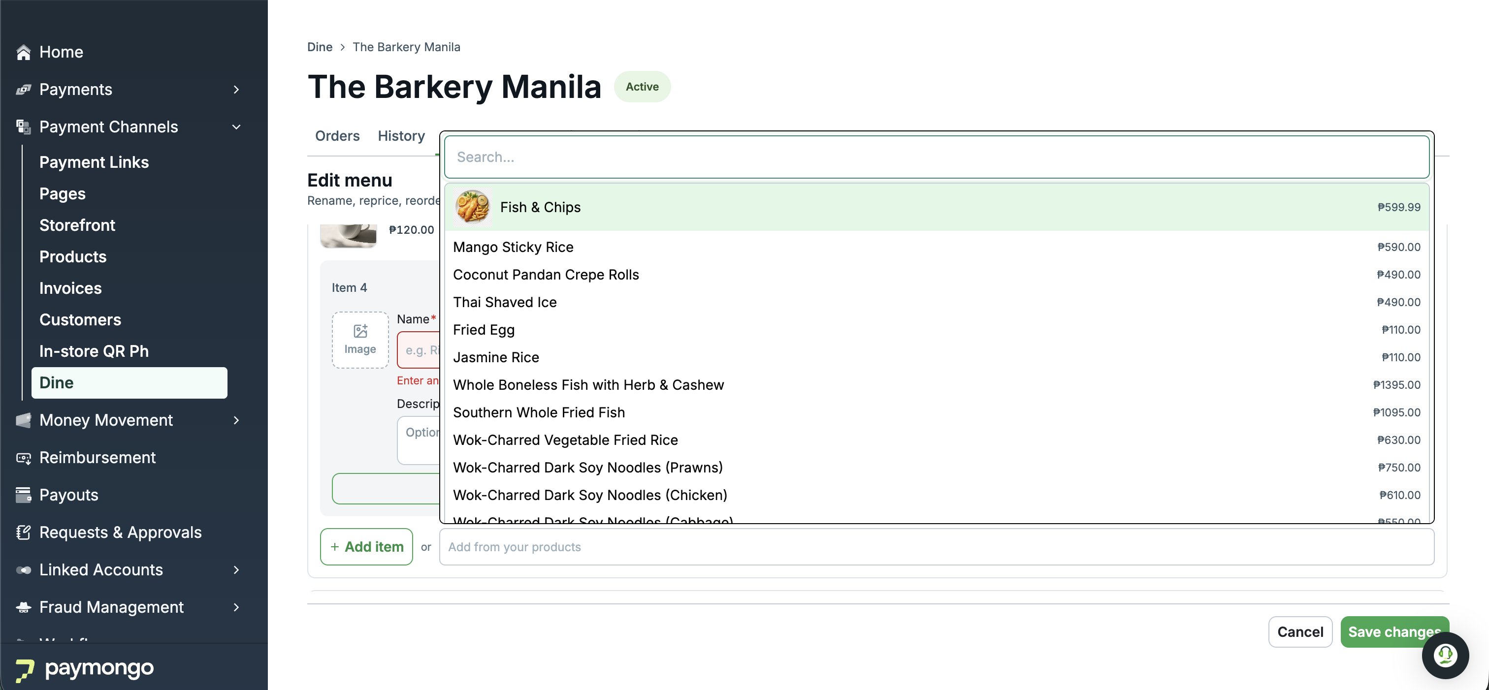The height and width of the screenshot is (690, 1489).
Task: Select Thai Shaved Ice from list
Action: (937, 302)
